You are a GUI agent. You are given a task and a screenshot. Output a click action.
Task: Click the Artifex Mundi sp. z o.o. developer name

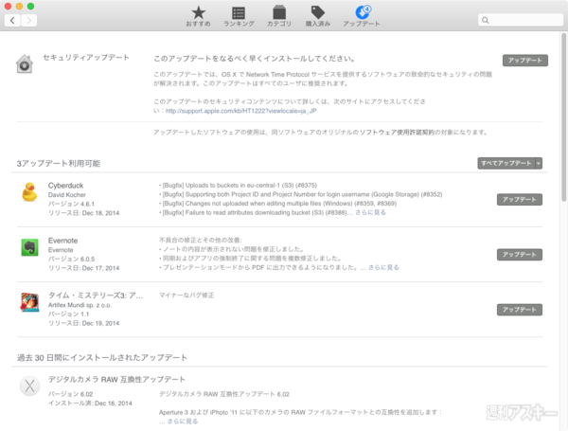click(x=80, y=305)
